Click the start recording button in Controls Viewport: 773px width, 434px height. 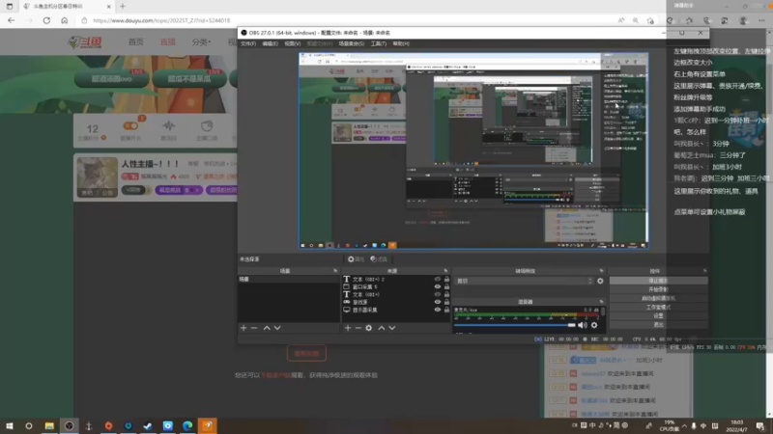[x=659, y=290]
